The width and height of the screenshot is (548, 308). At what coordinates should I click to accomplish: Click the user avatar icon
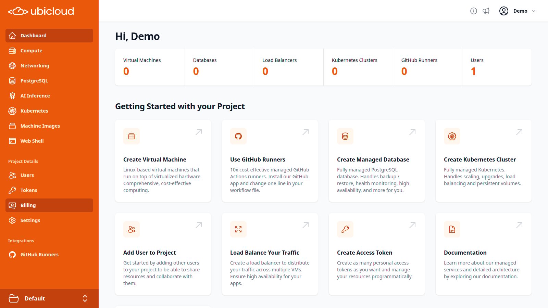(504, 11)
